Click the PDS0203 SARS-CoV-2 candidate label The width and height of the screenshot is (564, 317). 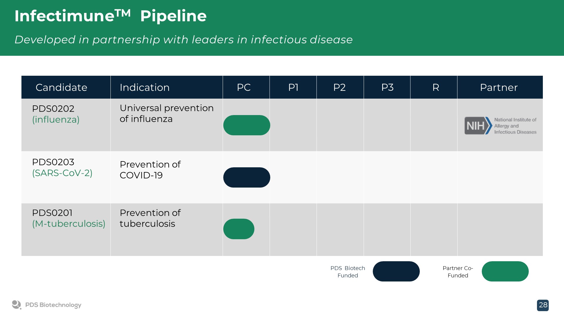click(x=62, y=168)
